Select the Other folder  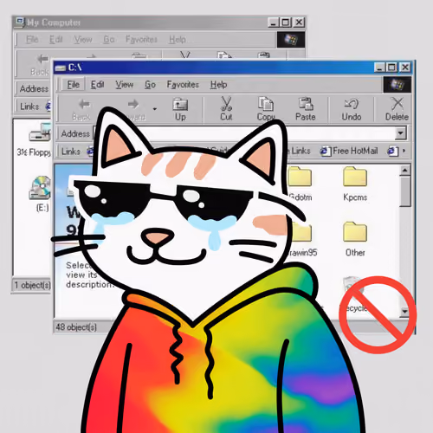coord(355,239)
